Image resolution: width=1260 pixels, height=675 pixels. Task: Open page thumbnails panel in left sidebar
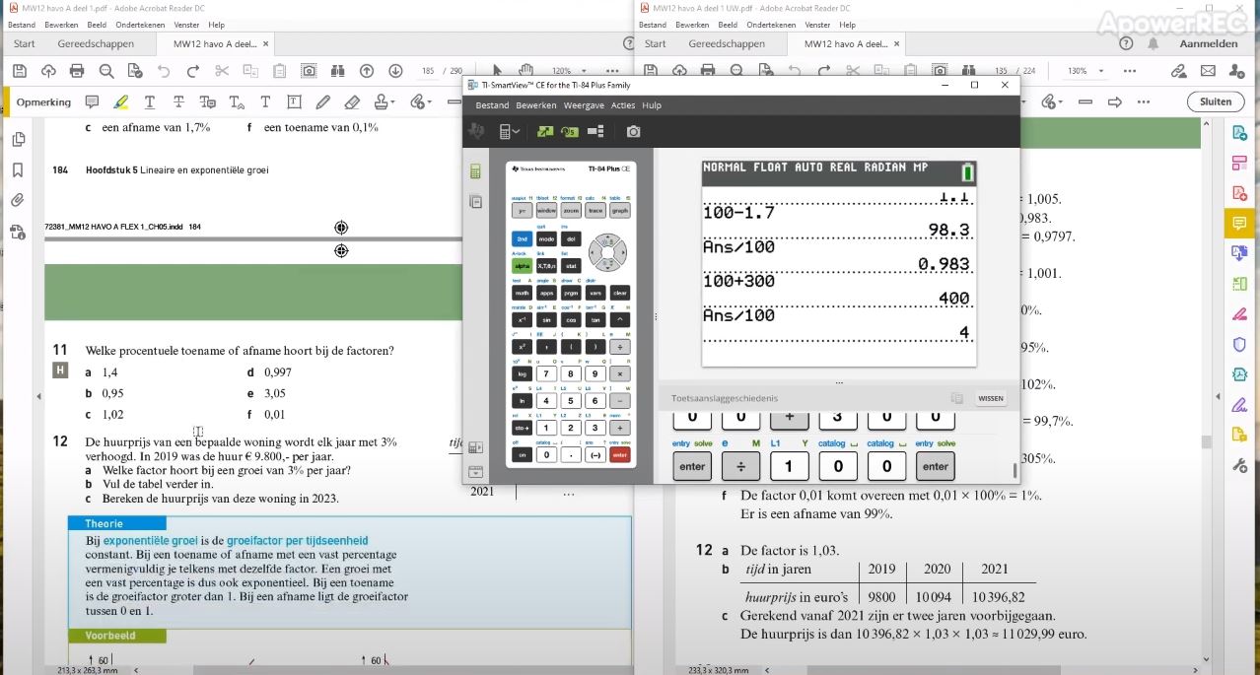coord(18,140)
